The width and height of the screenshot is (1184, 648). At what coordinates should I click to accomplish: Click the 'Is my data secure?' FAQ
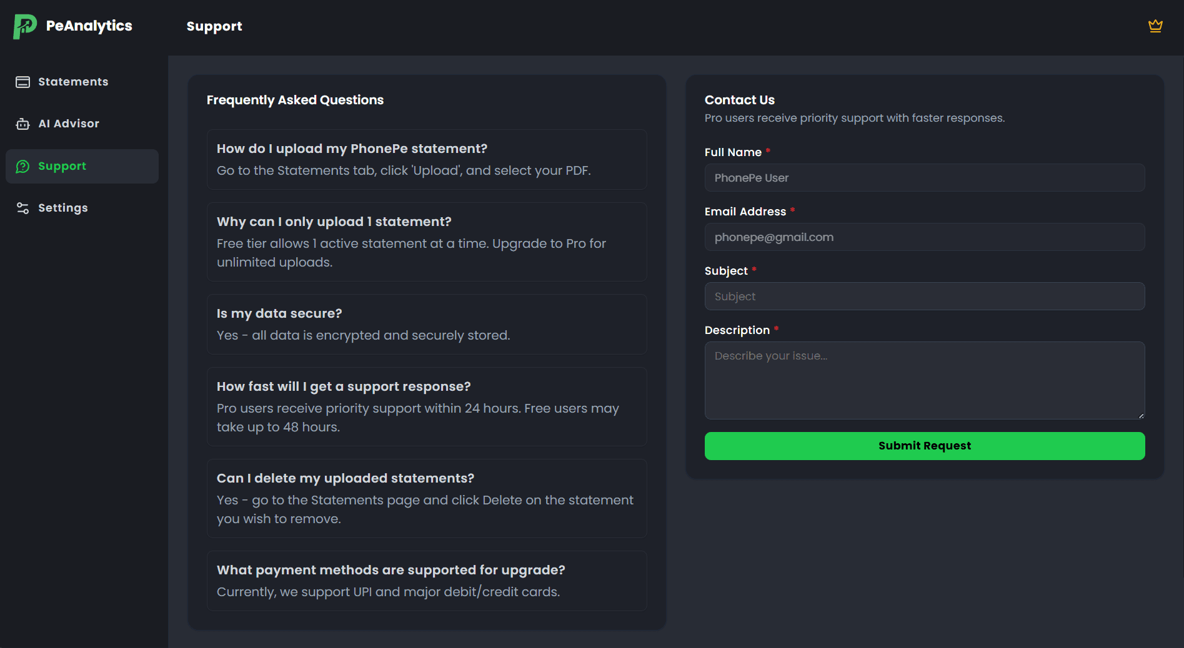[x=427, y=324]
